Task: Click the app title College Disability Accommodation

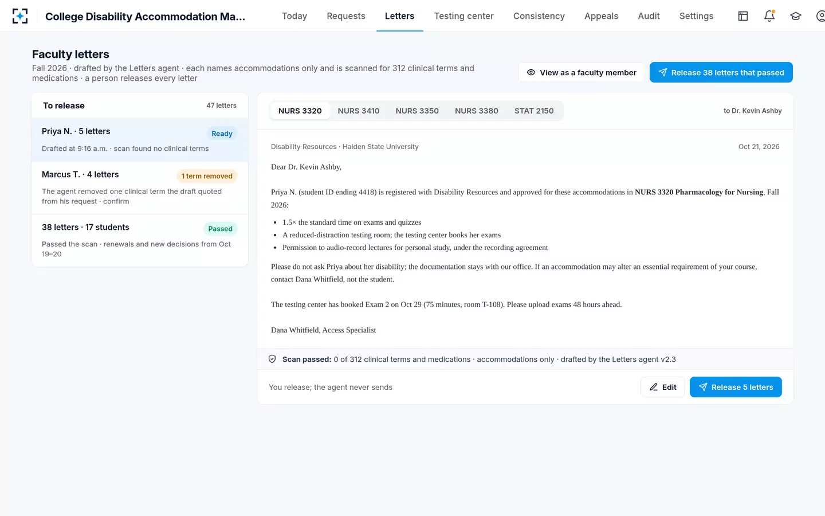Action: click(x=145, y=17)
